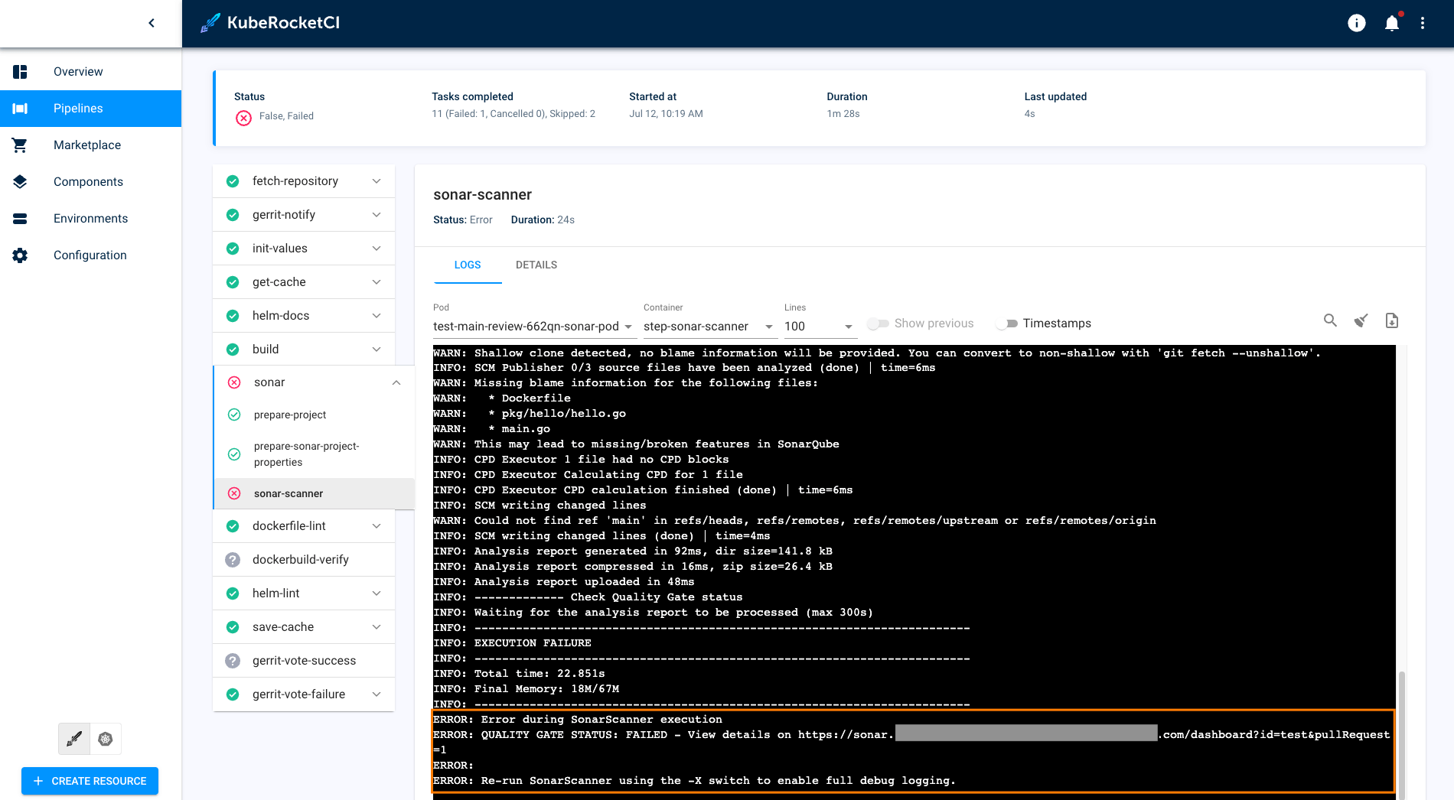
Task: Change the Lines count dropdown
Action: (x=818, y=327)
